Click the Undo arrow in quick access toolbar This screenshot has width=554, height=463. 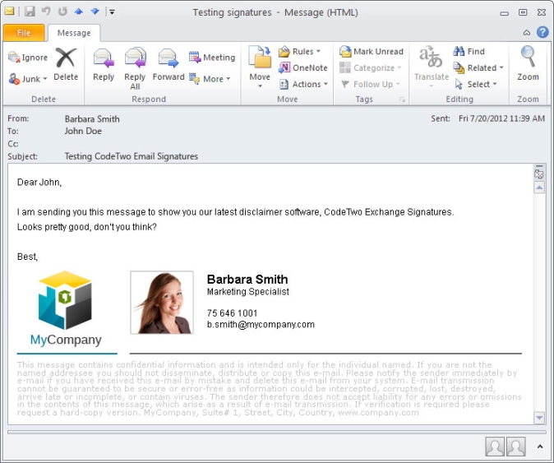pyautogui.click(x=46, y=12)
